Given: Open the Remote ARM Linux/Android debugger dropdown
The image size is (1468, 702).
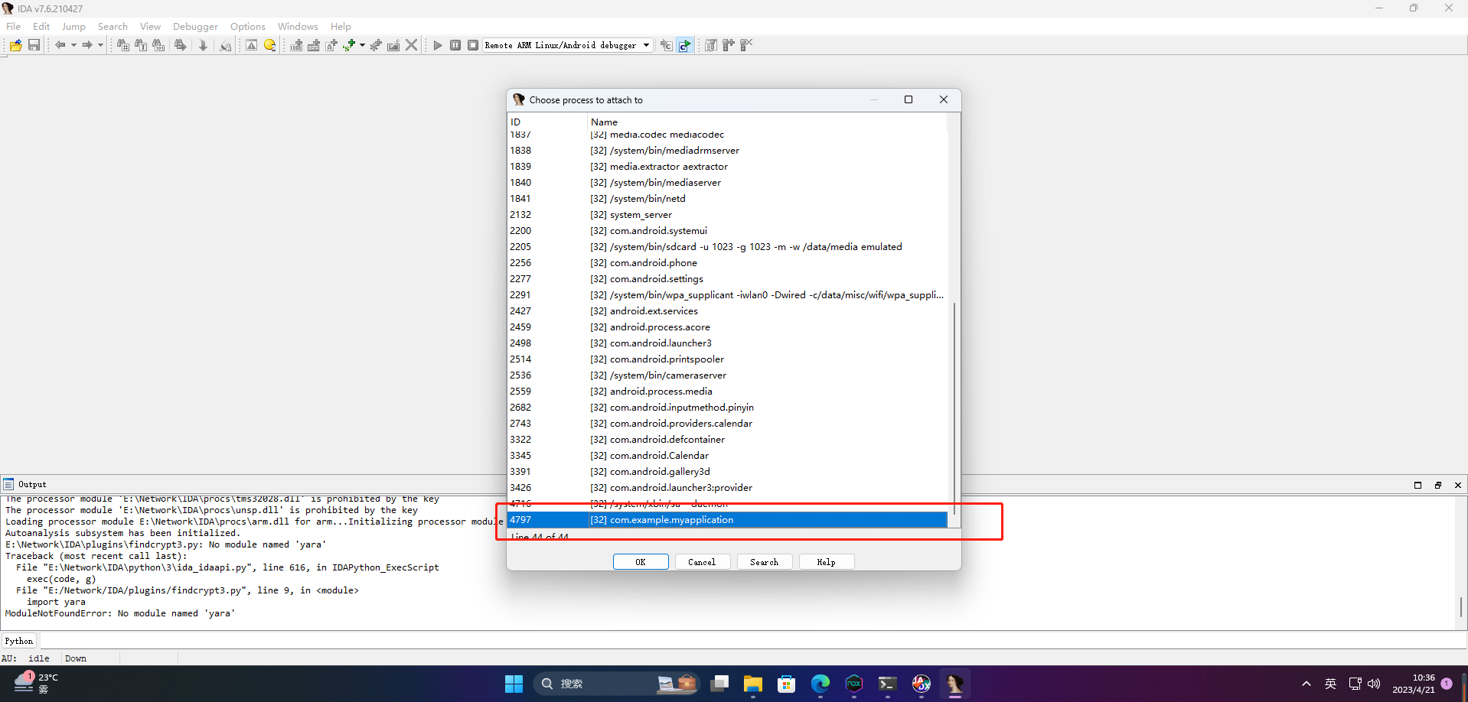Looking at the screenshot, I should [568, 45].
